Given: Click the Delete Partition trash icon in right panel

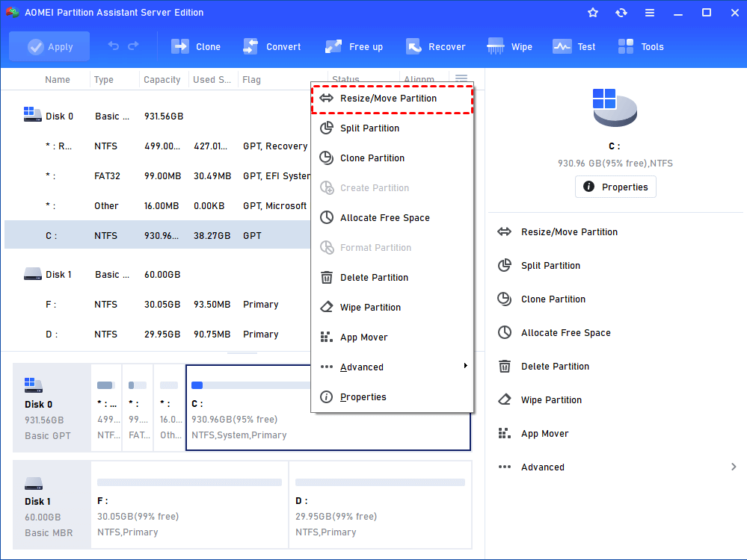Looking at the screenshot, I should tap(505, 367).
